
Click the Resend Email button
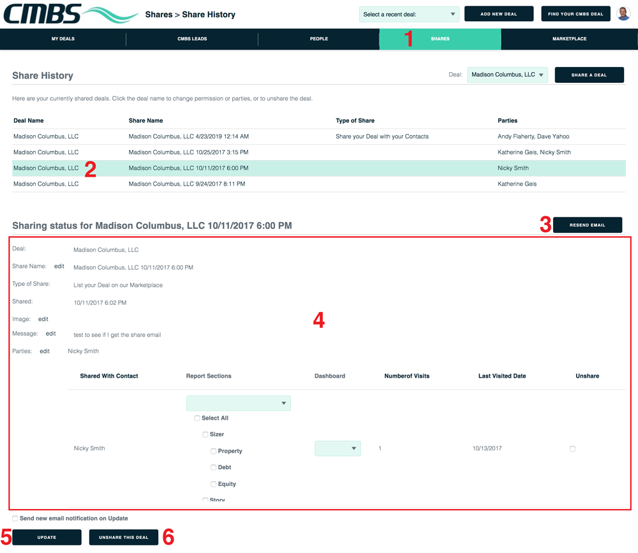pos(587,225)
